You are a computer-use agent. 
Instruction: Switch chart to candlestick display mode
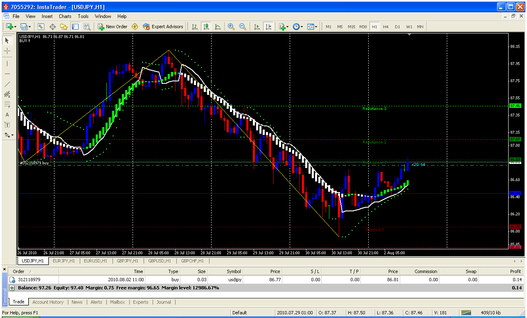206,27
